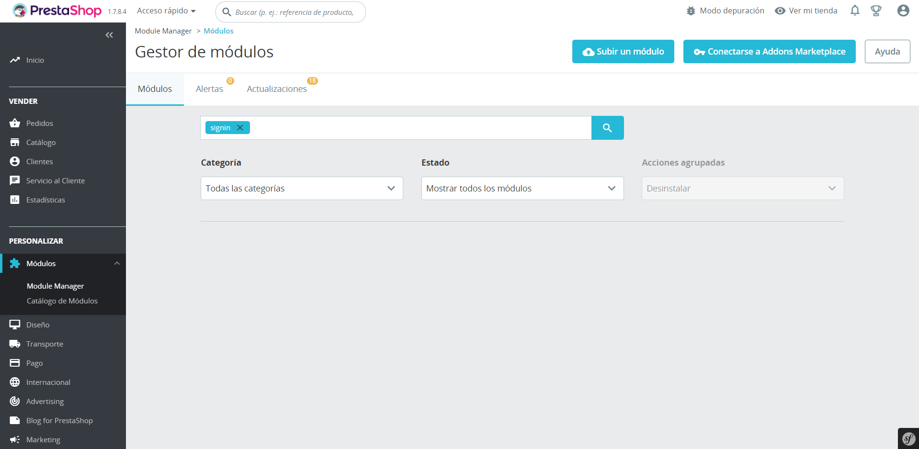Viewport: 919px width, 449px height.
Task: Go to Pedidos in the sidebar
Action: pyautogui.click(x=40, y=123)
